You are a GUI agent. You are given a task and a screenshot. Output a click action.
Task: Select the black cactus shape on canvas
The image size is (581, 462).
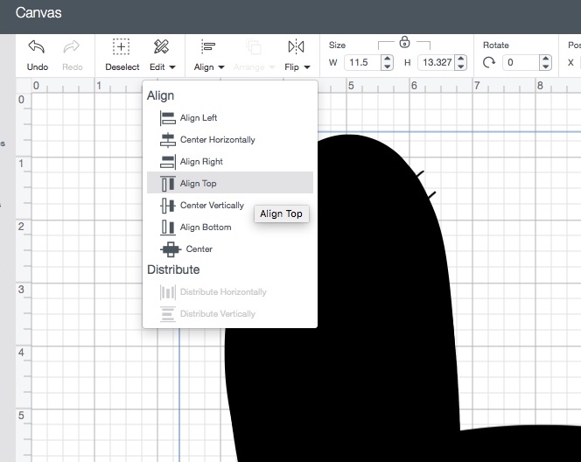tap(370, 297)
